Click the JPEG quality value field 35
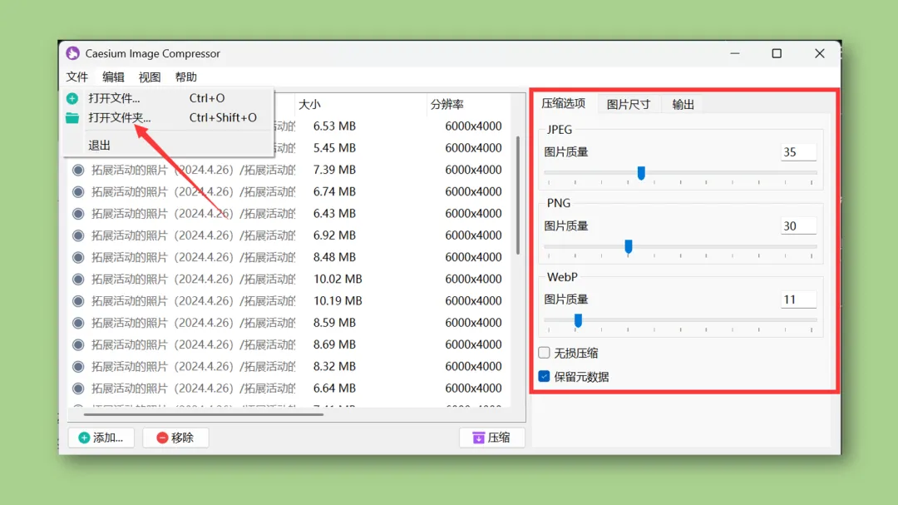 coord(798,152)
